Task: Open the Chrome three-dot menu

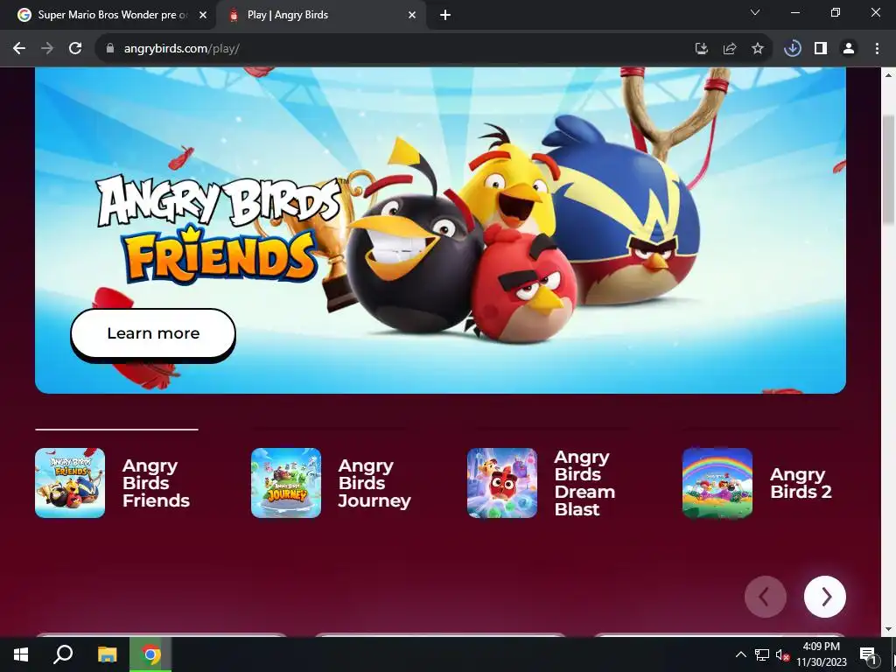Action: [x=877, y=49]
